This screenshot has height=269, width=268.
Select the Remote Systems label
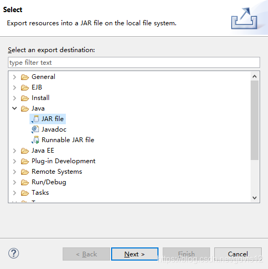(x=57, y=172)
